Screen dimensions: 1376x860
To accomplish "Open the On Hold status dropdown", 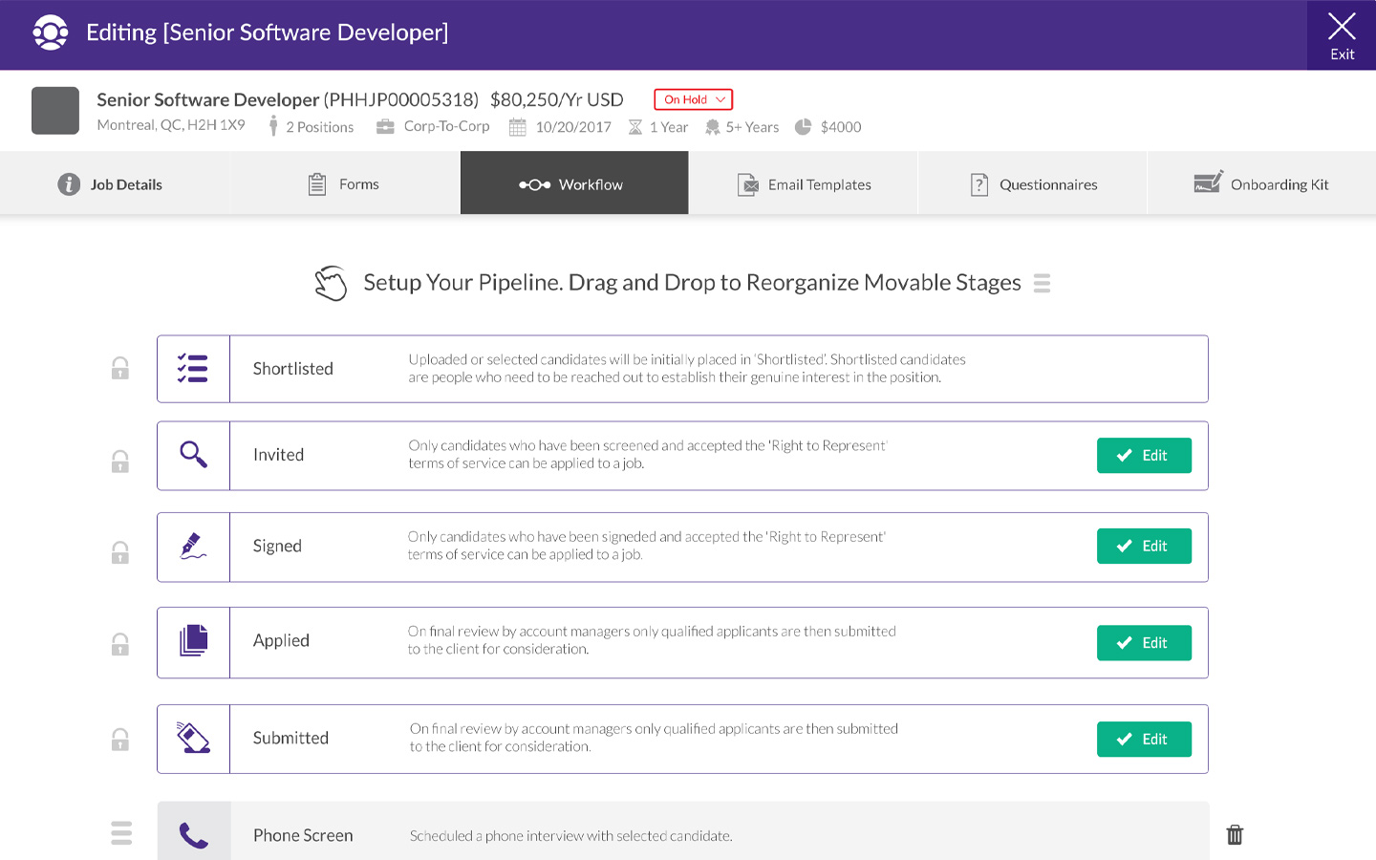I will tap(694, 99).
